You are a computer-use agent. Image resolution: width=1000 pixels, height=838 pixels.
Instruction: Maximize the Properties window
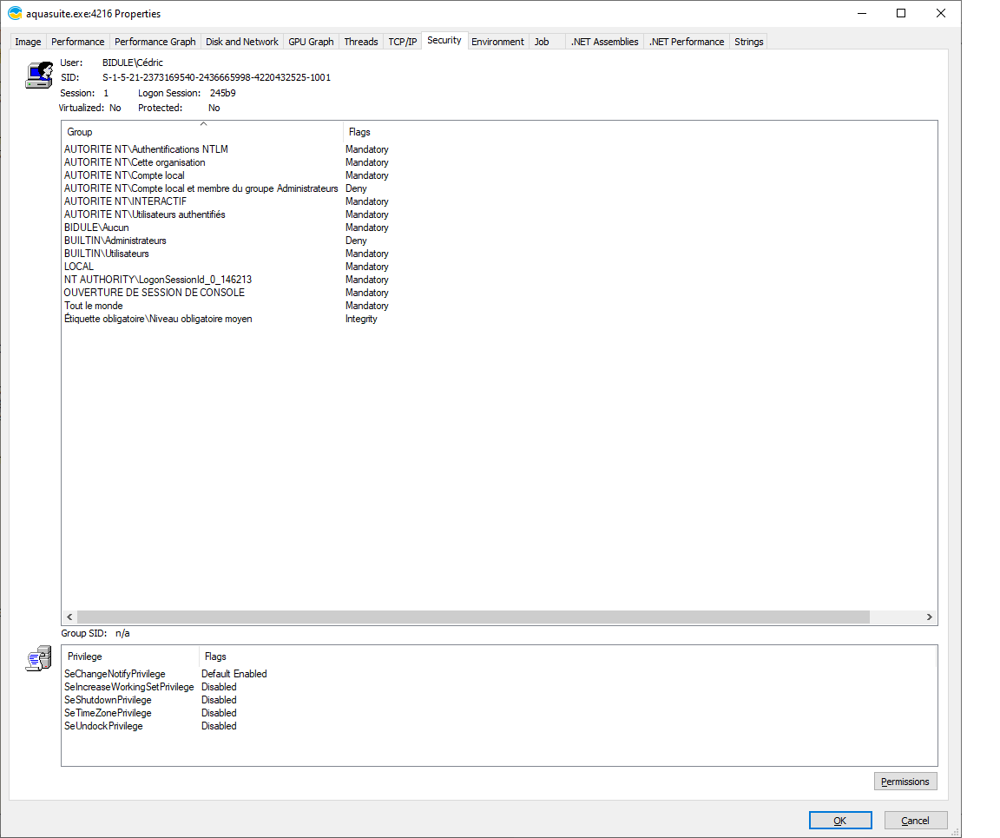900,13
